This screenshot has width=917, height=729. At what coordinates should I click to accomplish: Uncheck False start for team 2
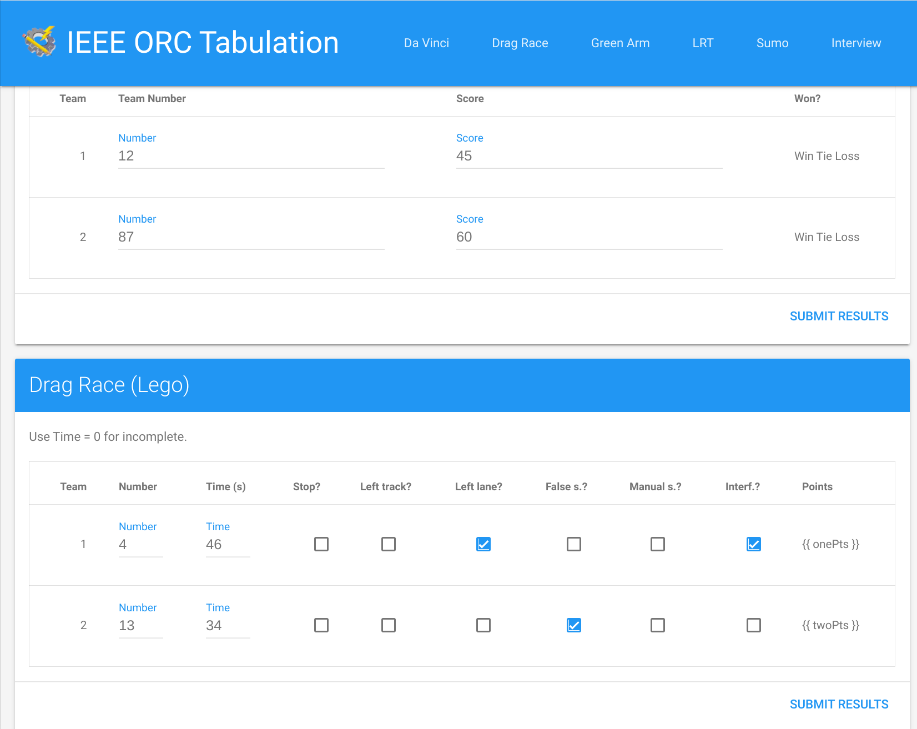574,625
